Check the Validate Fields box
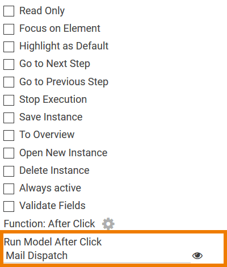 [x=9, y=206]
